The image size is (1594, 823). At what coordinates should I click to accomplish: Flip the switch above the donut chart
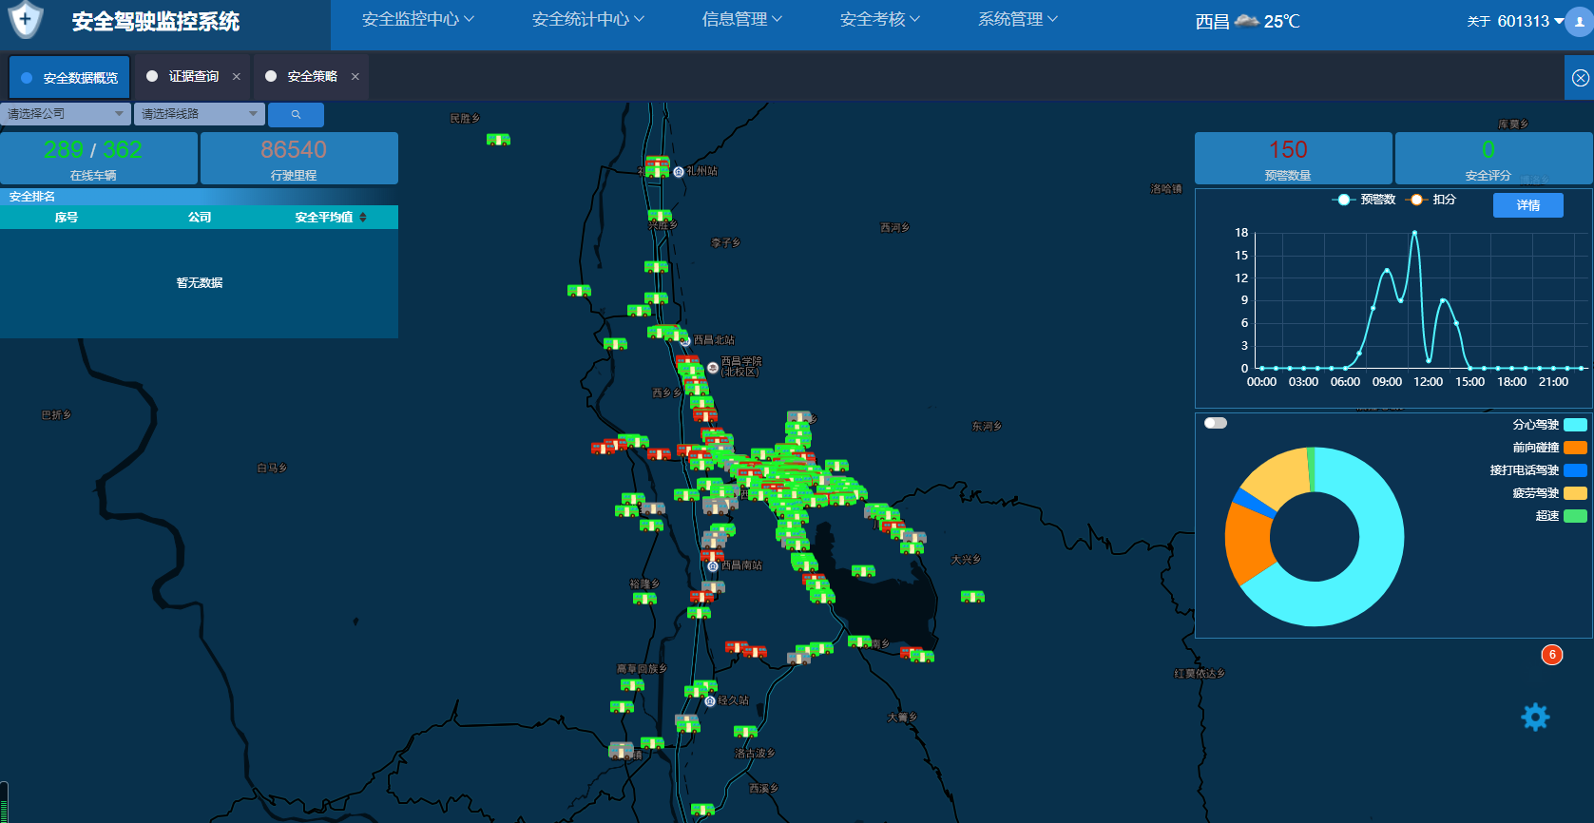click(x=1216, y=423)
